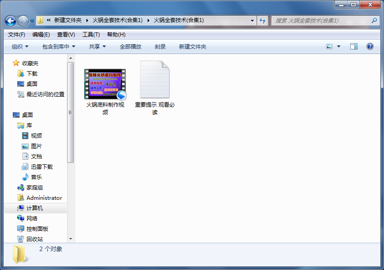The height and width of the screenshot is (270, 384).
Task: Click the refresh button beside address bar
Action: tap(263, 20)
